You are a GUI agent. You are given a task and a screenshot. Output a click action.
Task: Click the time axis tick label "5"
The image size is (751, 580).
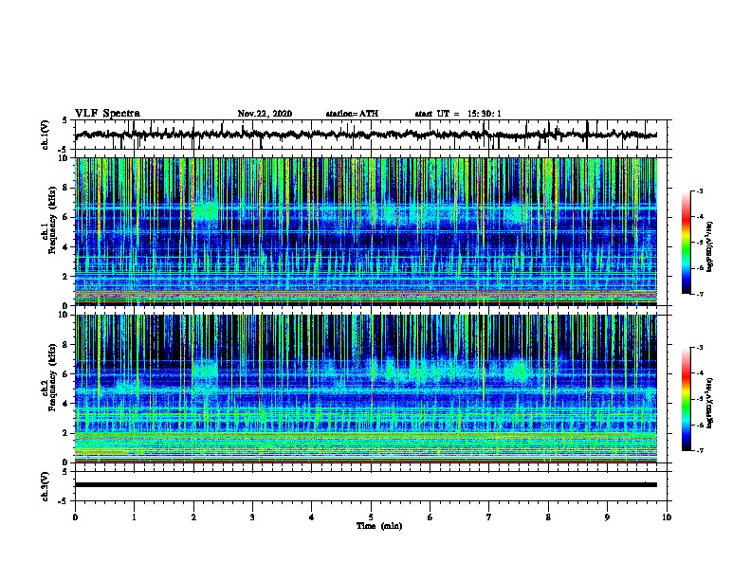click(371, 517)
